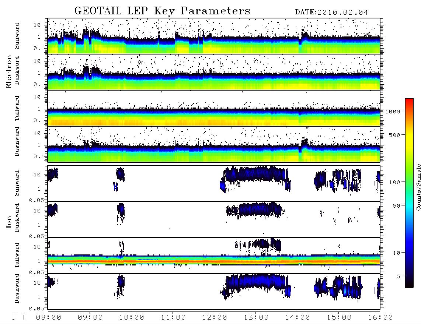Screen dimensions: 421x324
Task: Click the 10:00 time axis label
Action: click(x=132, y=318)
